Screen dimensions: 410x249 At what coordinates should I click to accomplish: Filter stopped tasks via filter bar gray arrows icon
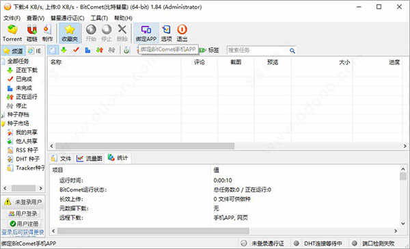pos(111,50)
